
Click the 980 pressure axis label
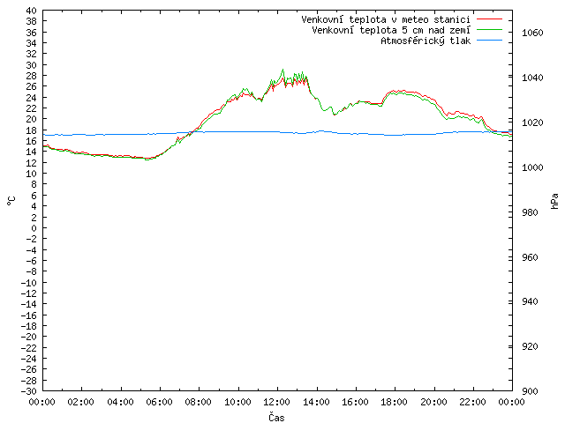[x=530, y=212]
